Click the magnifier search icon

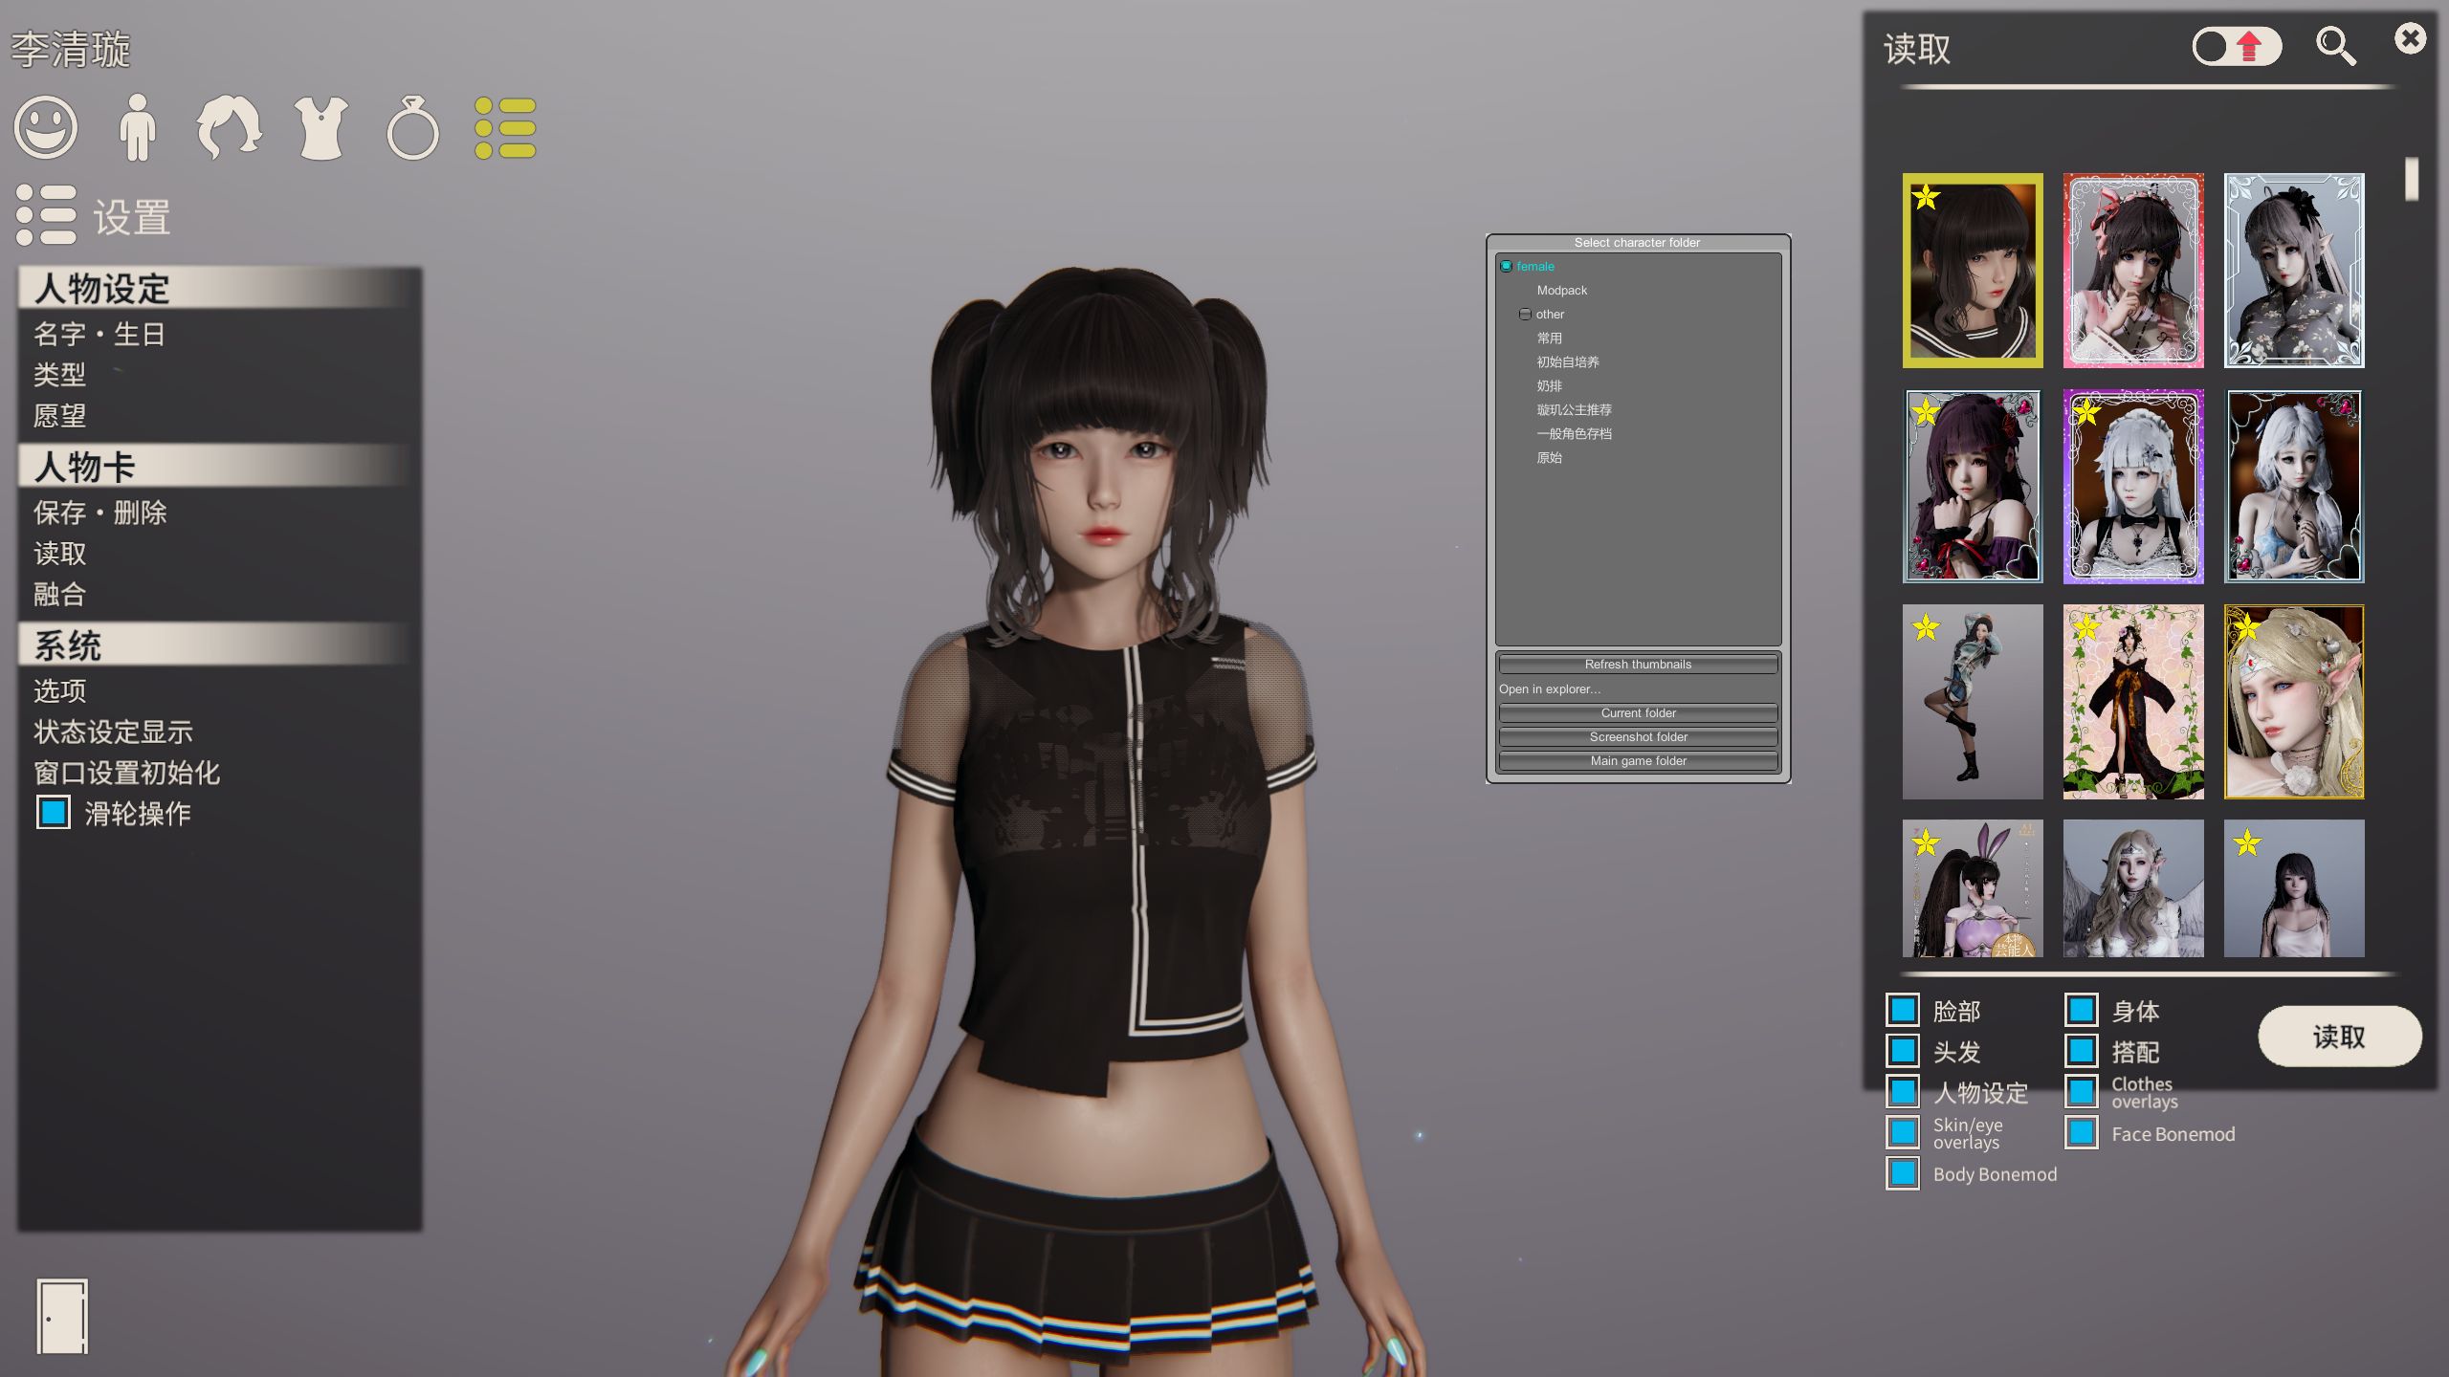click(2335, 46)
